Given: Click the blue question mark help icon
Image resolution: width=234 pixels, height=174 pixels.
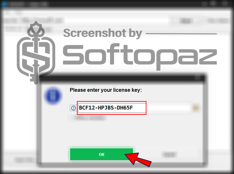Looking at the screenshot, I should 74,108.
